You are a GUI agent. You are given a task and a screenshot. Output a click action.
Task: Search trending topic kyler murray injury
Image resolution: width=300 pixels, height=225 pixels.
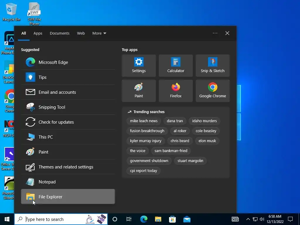tap(146, 141)
